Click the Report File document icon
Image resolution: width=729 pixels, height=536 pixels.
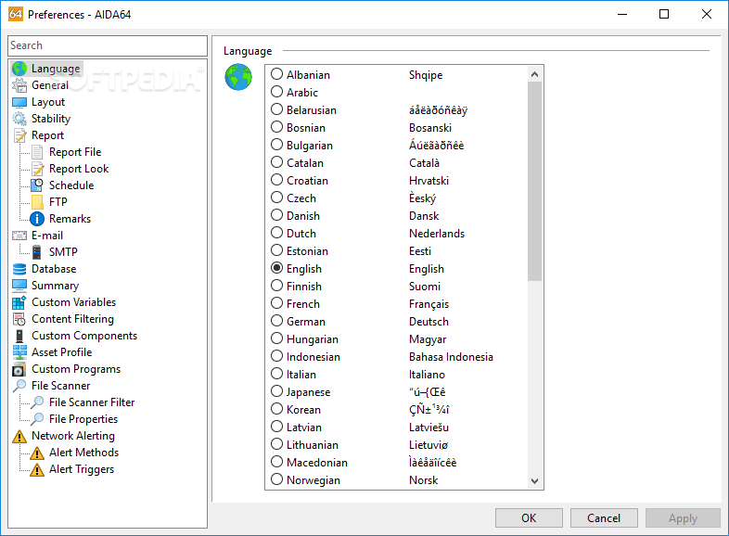tap(37, 152)
